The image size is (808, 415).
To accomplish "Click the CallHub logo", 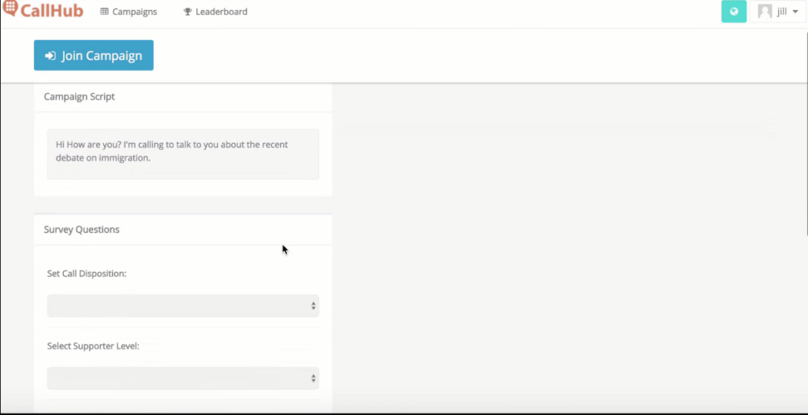I will [x=43, y=9].
